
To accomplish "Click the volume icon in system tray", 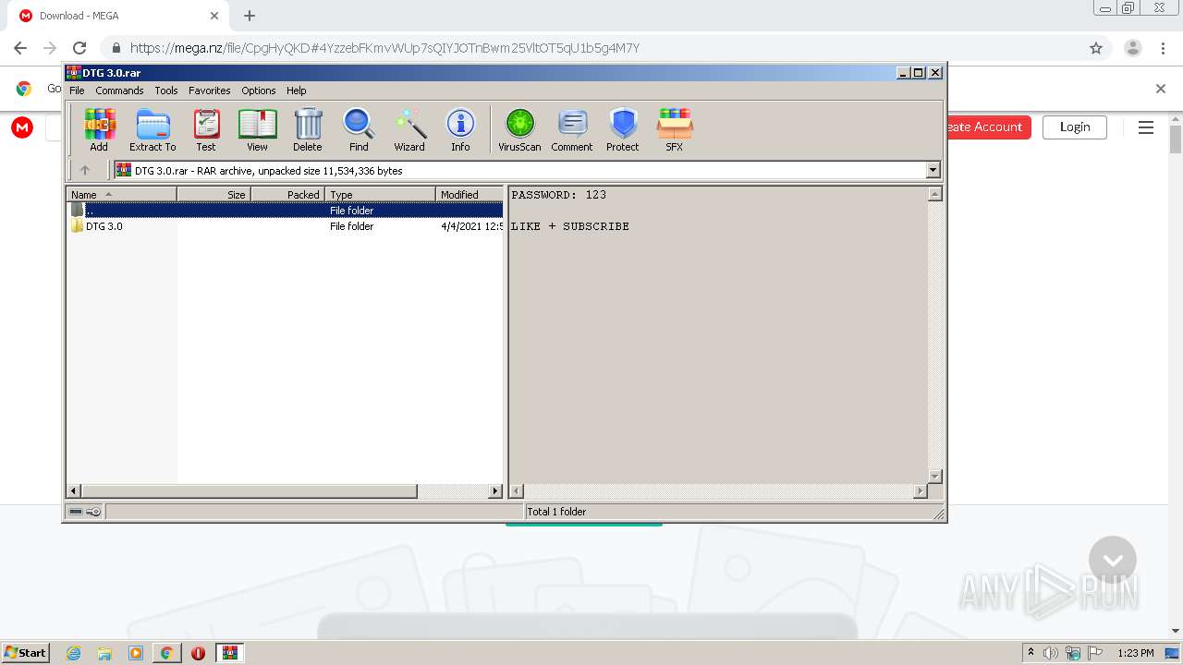I will pyautogui.click(x=1051, y=653).
